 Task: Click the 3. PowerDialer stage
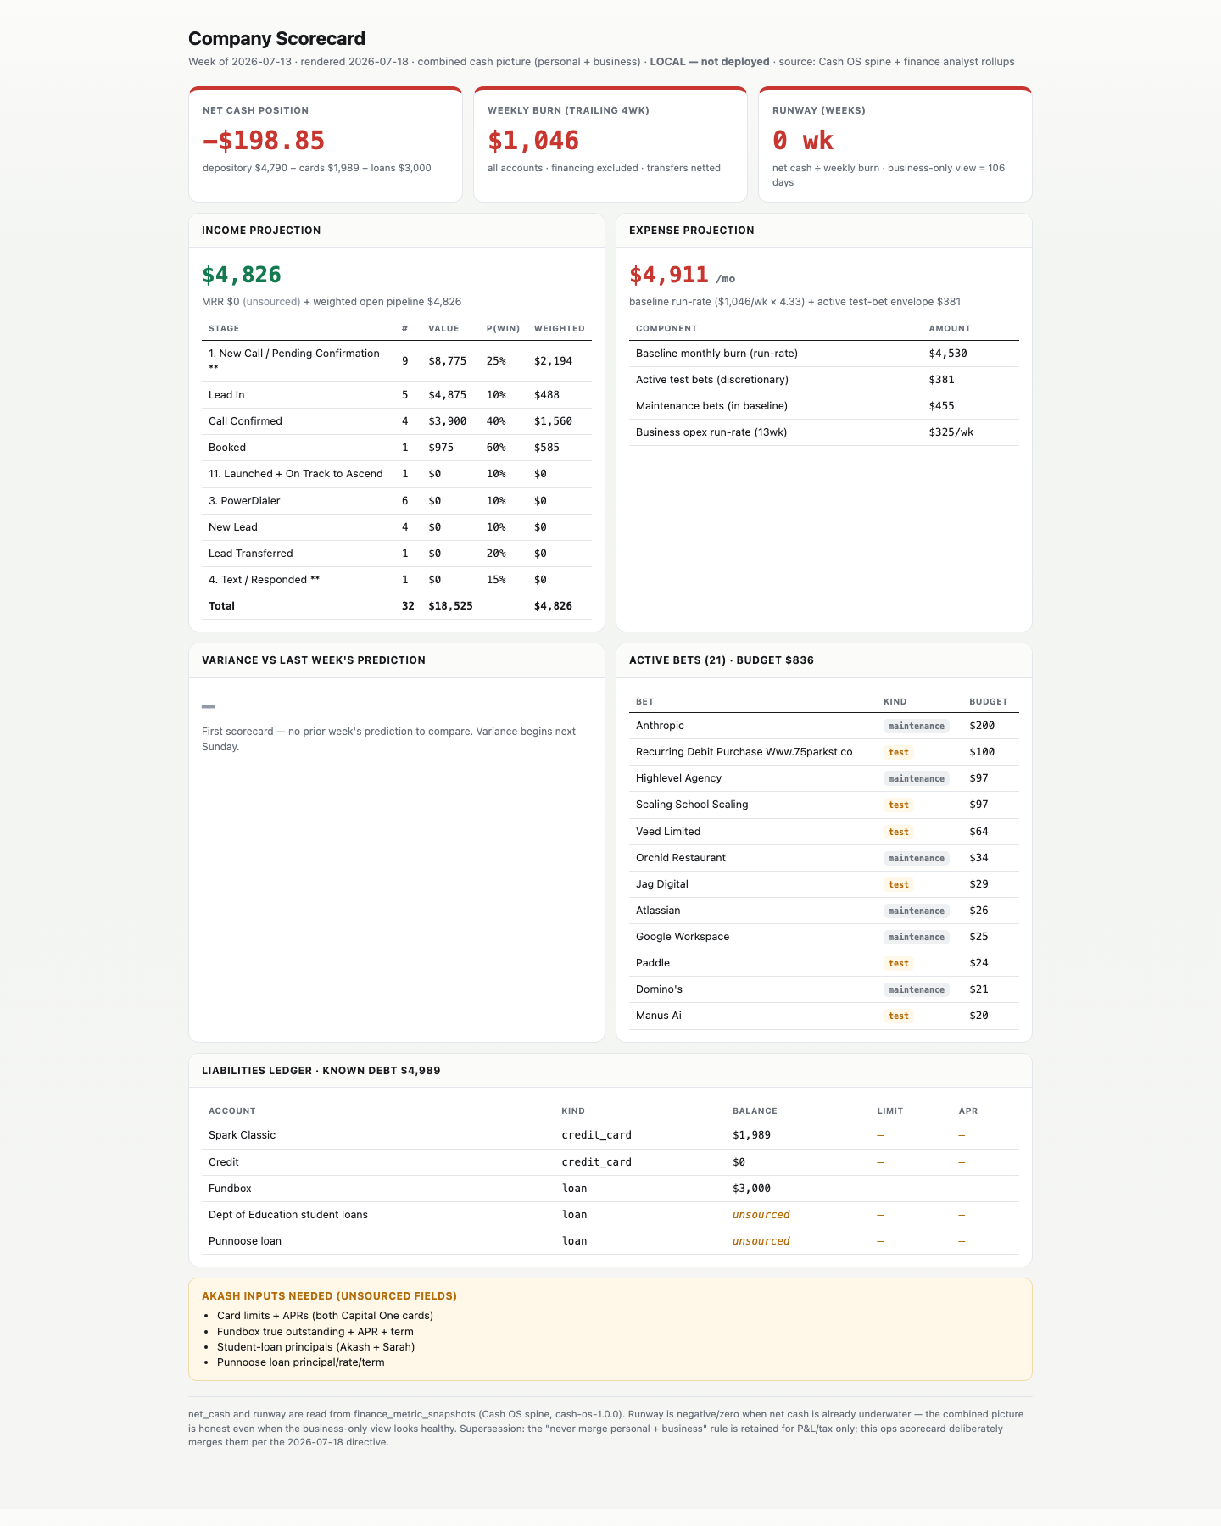pyautogui.click(x=244, y=501)
